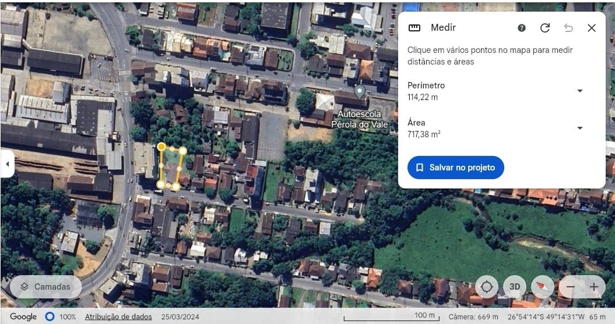Restart the measurement with the refresh icon
Image resolution: width=615 pixels, height=324 pixels.
(x=545, y=28)
